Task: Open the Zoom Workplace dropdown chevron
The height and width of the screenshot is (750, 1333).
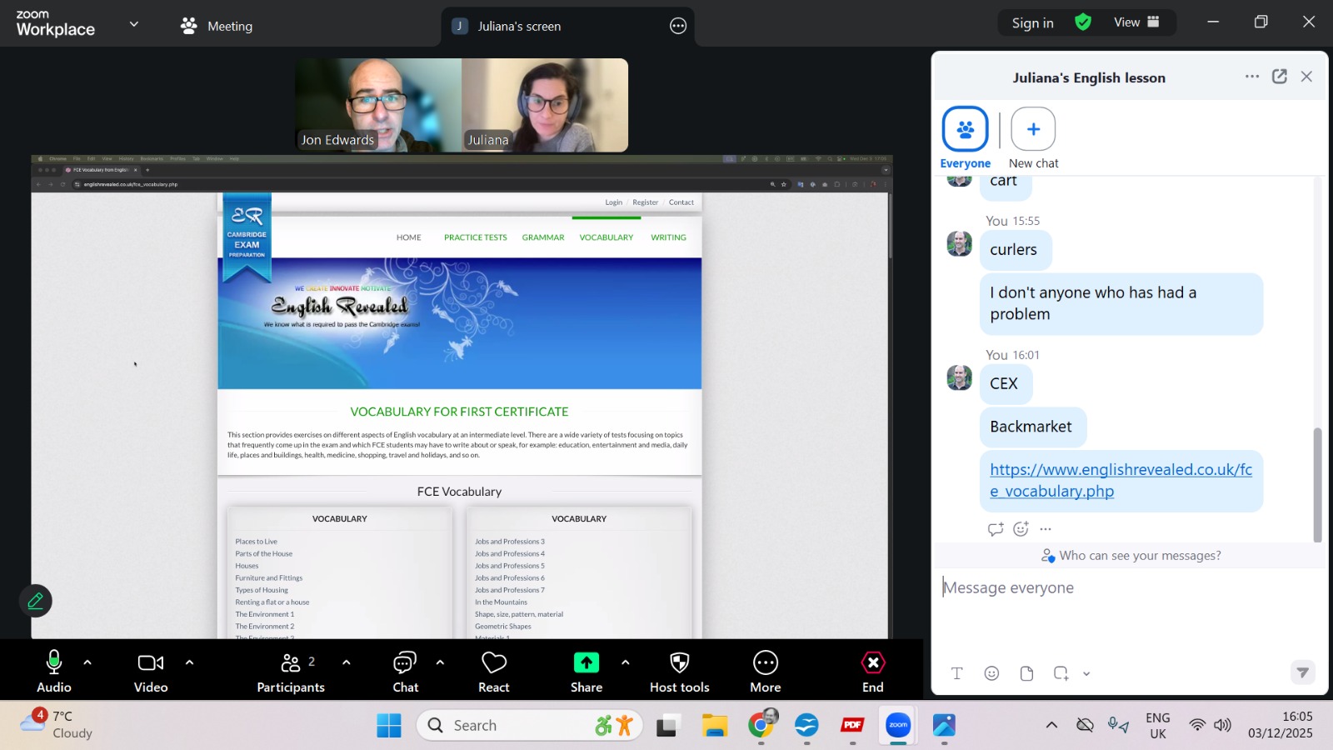Action: point(133,24)
